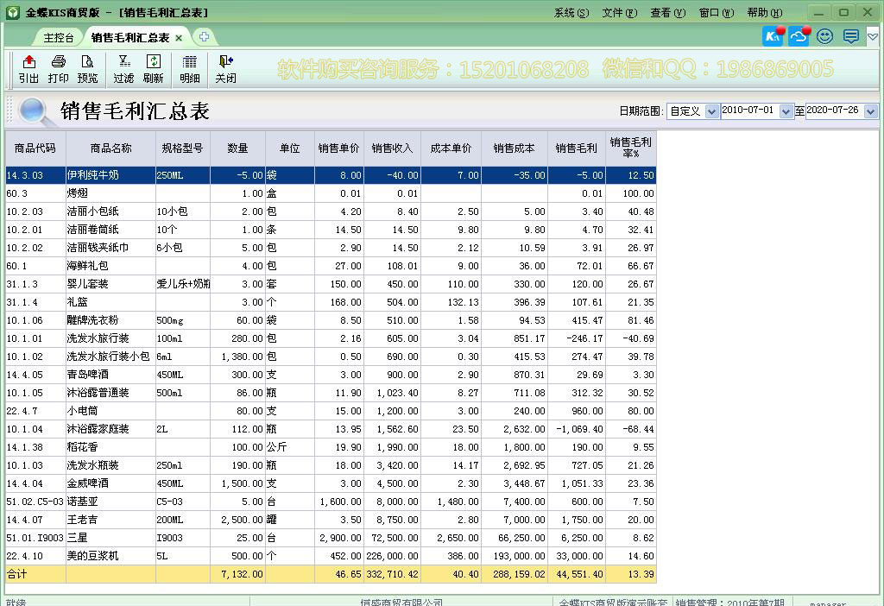Viewport: 884px width, 606px height.
Task: Open the 预览 preview icon
Action: tap(86, 69)
